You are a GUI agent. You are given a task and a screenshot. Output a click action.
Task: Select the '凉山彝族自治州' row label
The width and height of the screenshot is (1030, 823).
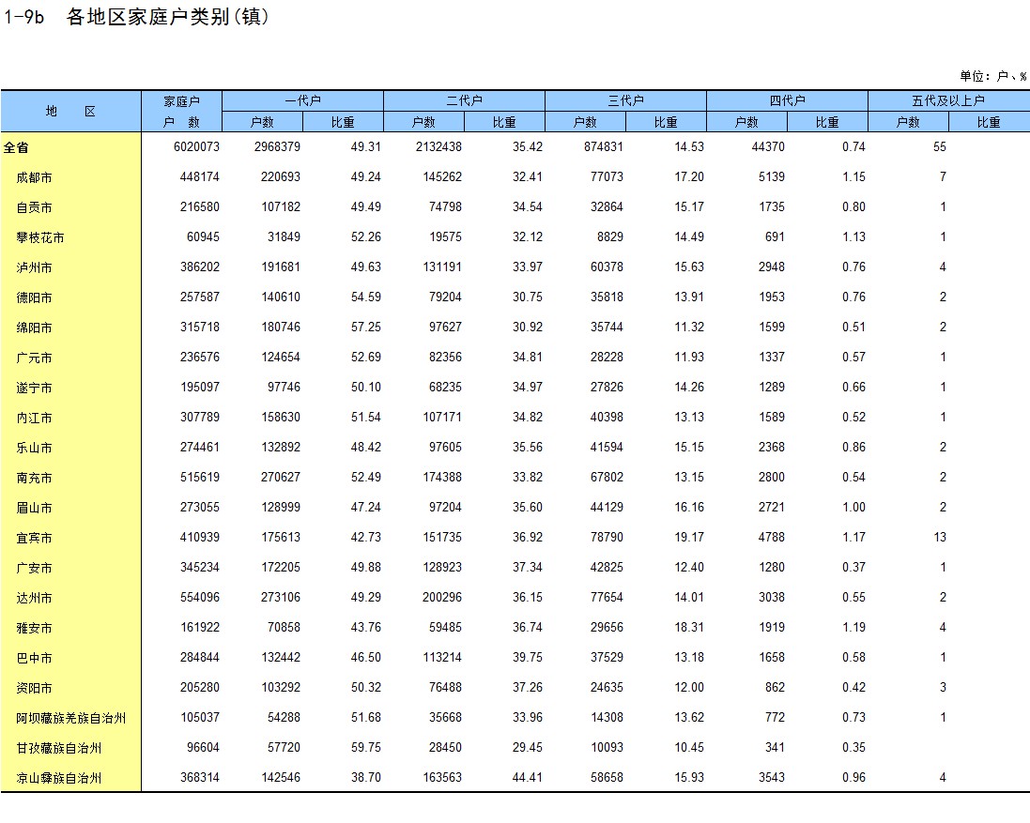[x=59, y=778]
